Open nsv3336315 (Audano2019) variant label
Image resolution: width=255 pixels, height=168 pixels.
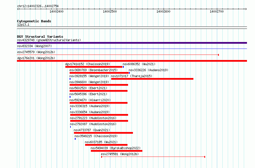pos(90,106)
